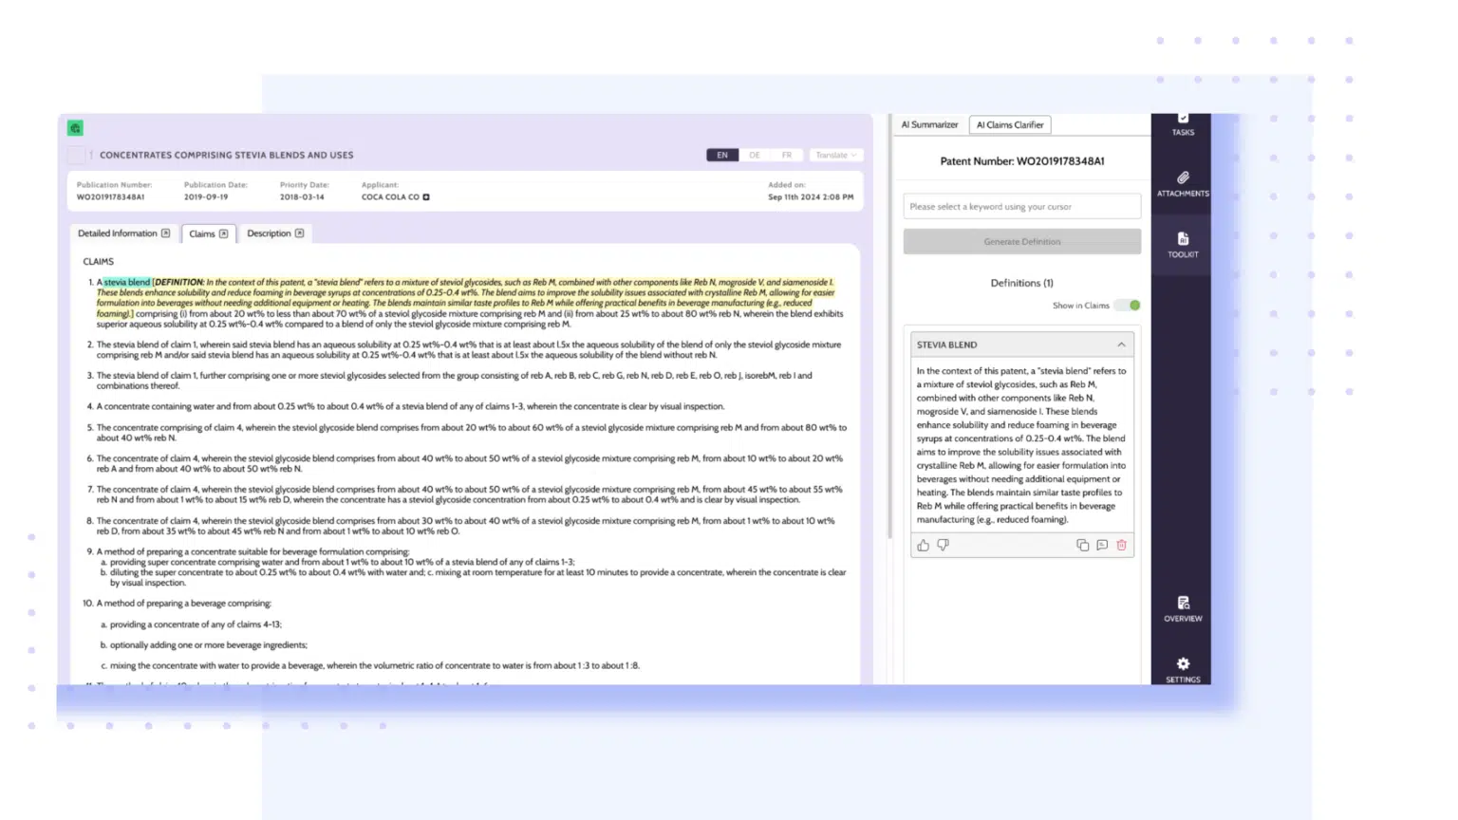Screen dimensions: 1458x820
Task: Select the Claims tab
Action: click(208, 233)
